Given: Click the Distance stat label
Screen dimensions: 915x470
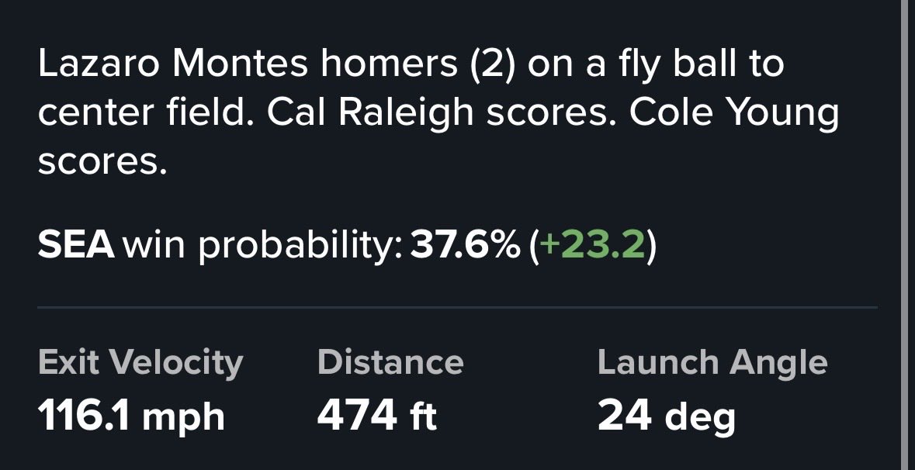Looking at the screenshot, I should (390, 362).
